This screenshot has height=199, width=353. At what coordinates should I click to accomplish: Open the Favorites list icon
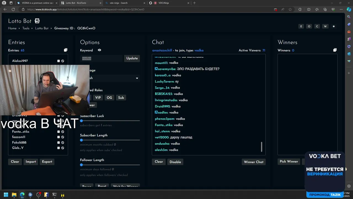click(317, 9)
